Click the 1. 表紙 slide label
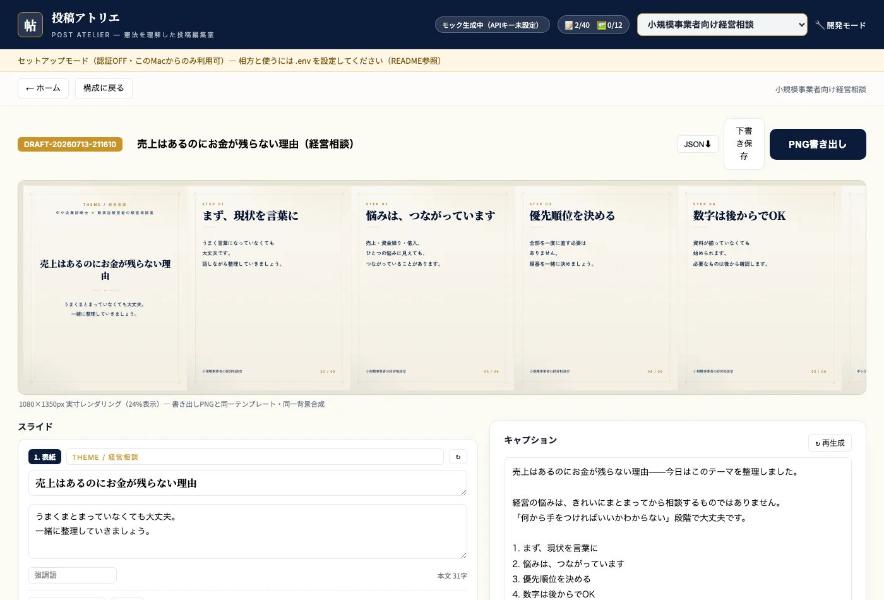This screenshot has height=600, width=884. 45,457
